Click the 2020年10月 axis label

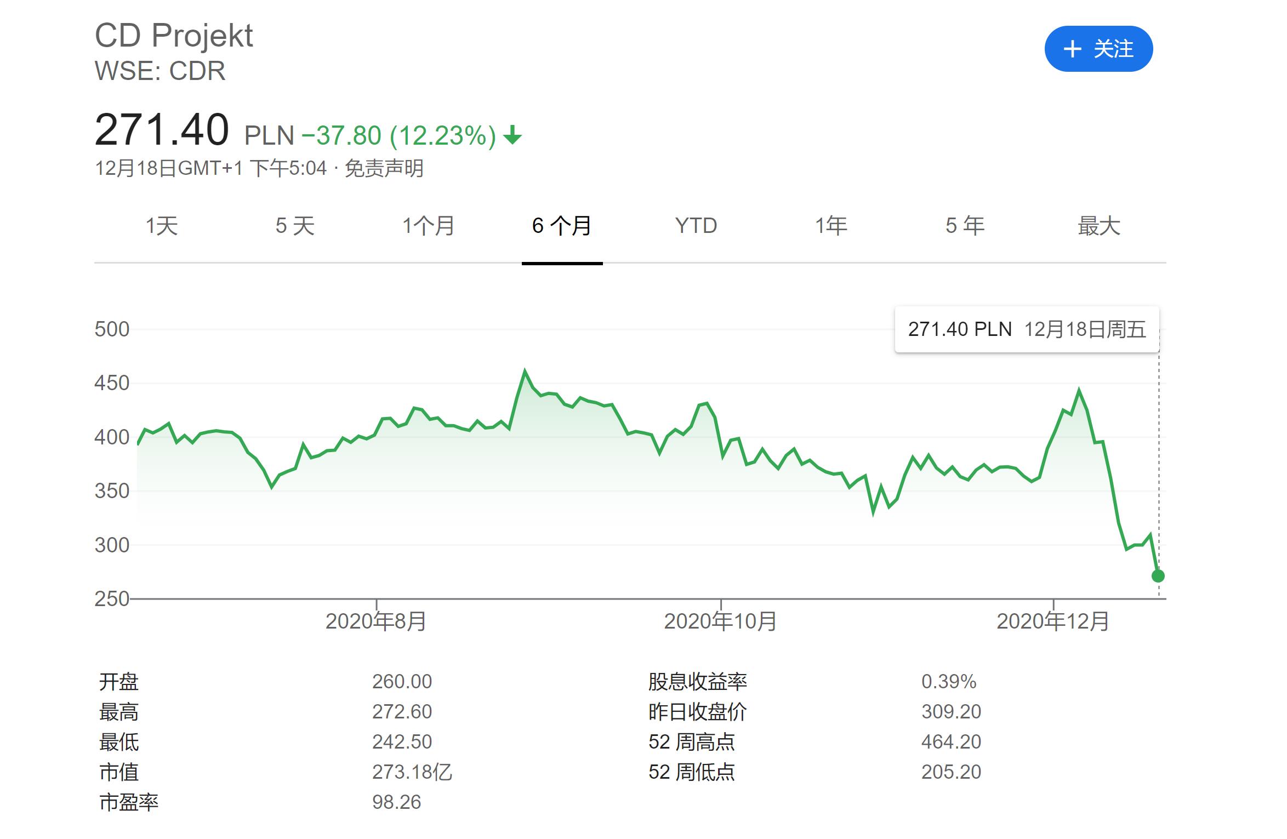(720, 621)
